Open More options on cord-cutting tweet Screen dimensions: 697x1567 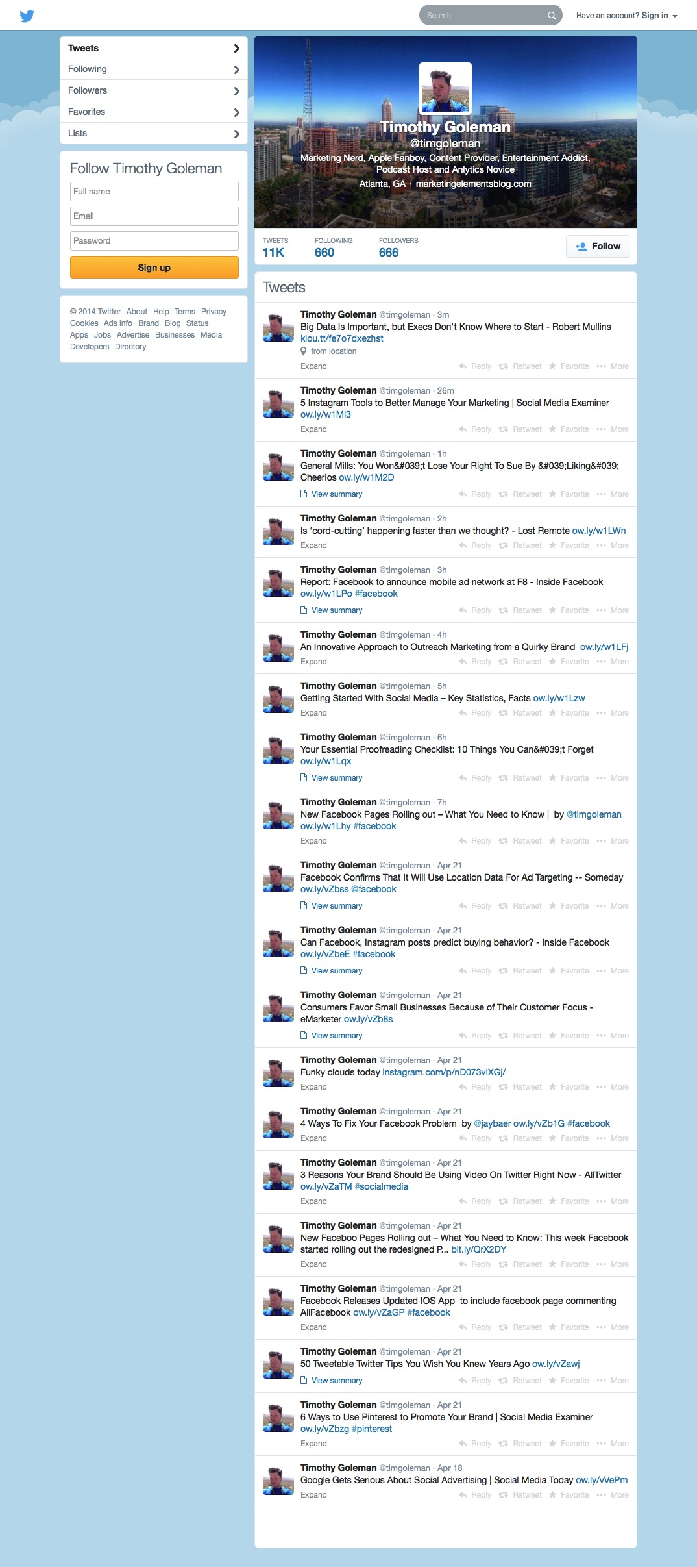(613, 545)
